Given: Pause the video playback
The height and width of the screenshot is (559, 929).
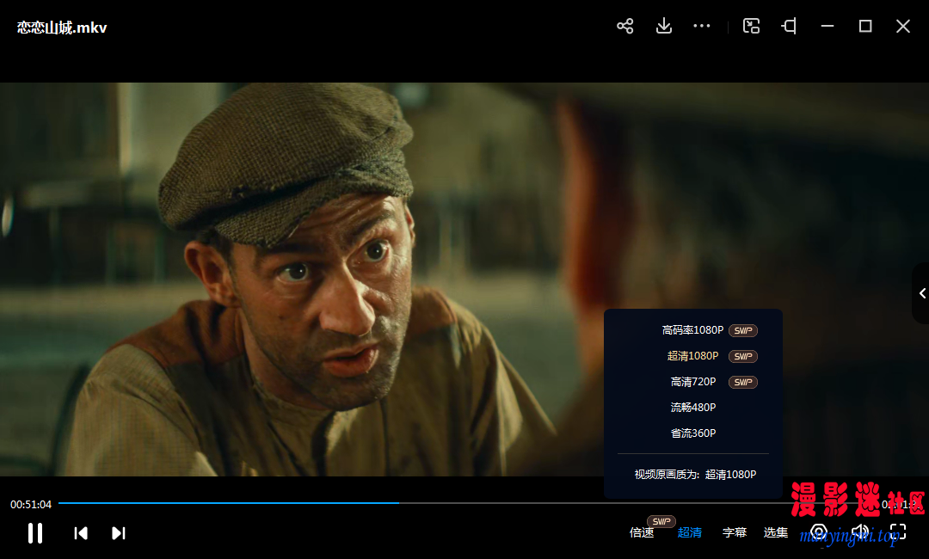Looking at the screenshot, I should [x=35, y=533].
